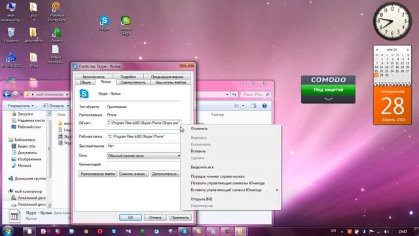419x236 pixels.
Task: Switch to the Хеш-суммы файлов tab
Action: point(171,83)
